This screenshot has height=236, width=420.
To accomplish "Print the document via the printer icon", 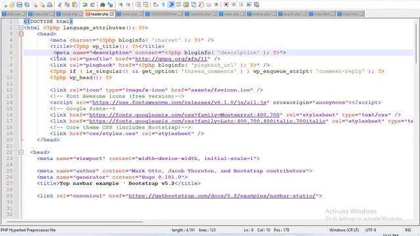I will coord(50,5).
